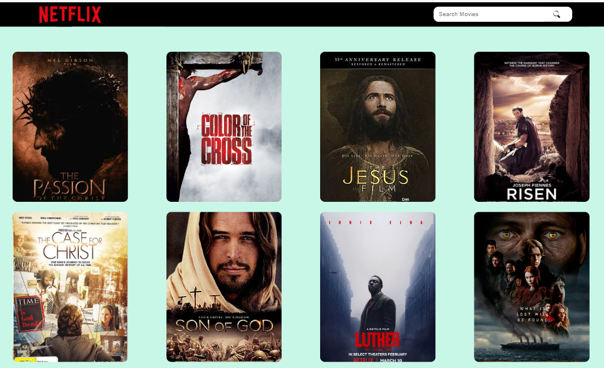Click the Netflix logo
This screenshot has height=368, width=604.
click(x=70, y=14)
